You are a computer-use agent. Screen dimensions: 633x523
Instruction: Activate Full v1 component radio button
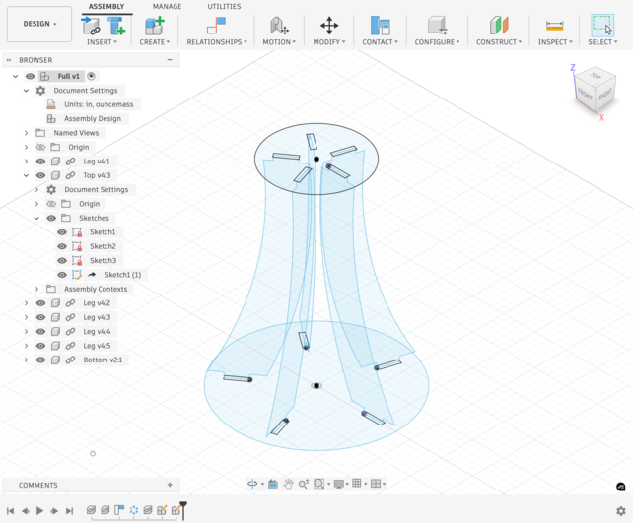tap(92, 76)
